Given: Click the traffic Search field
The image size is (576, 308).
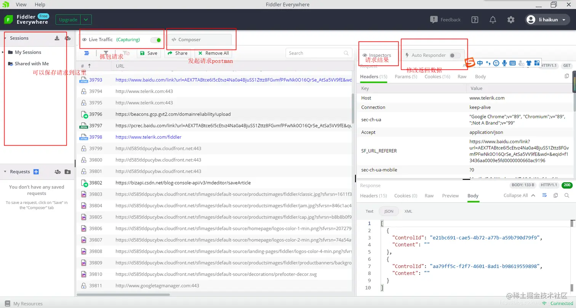Looking at the screenshot, I should (x=318, y=53).
